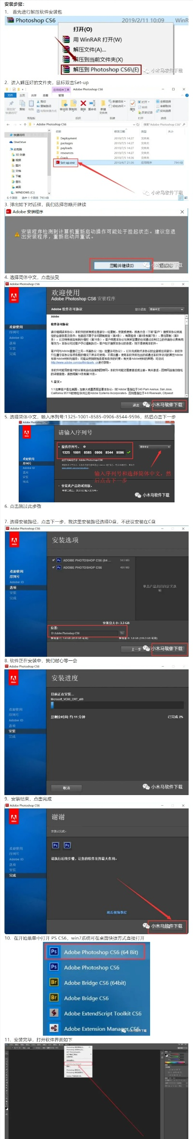Select the resources folder
193x1139 pixels.
click(x=66, y=153)
